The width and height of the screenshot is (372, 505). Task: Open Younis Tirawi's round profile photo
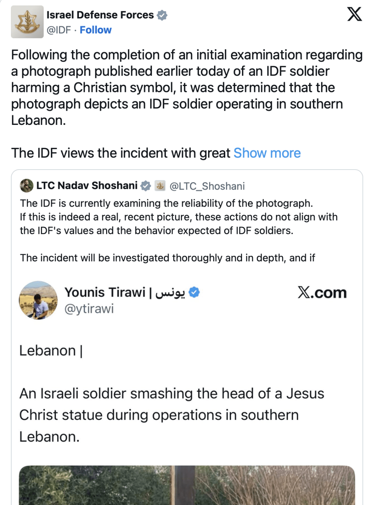point(38,300)
